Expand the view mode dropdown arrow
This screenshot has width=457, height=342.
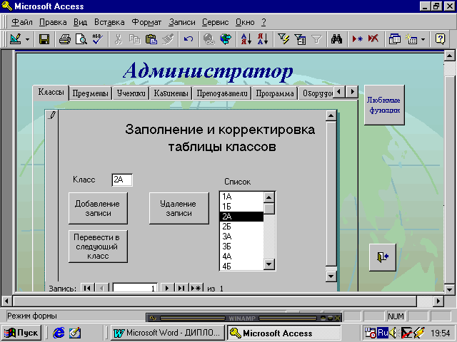click(x=27, y=39)
